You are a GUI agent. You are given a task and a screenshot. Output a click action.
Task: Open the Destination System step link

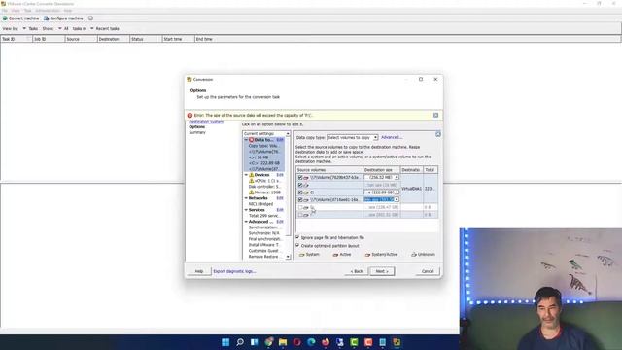click(206, 122)
